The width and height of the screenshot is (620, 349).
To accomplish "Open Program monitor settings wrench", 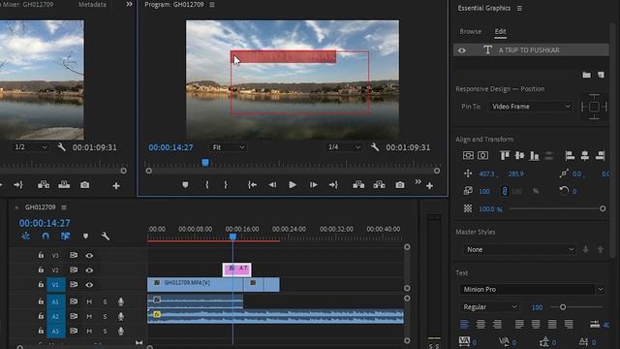I will click(x=375, y=147).
